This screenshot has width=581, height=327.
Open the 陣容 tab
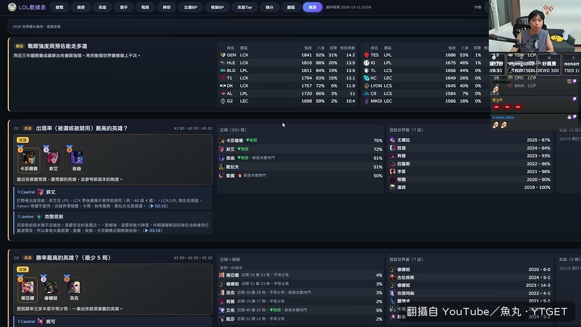167,7
